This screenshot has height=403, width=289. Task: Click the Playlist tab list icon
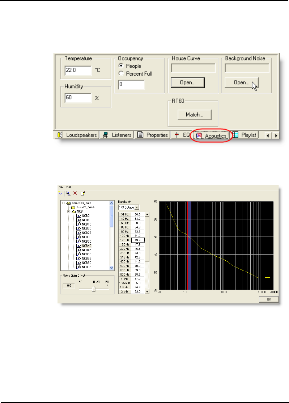[235, 135]
